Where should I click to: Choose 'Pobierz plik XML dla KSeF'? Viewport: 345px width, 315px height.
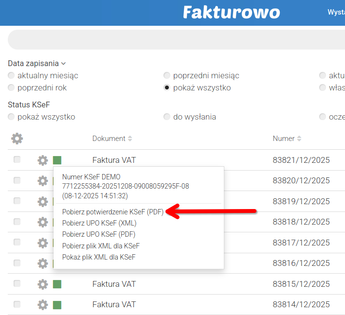[x=101, y=245]
